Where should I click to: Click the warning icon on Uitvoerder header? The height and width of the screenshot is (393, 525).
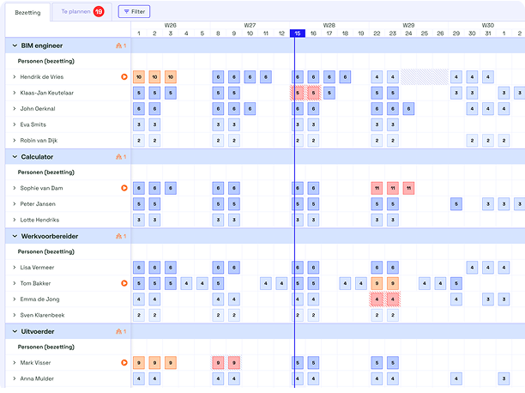click(x=118, y=331)
